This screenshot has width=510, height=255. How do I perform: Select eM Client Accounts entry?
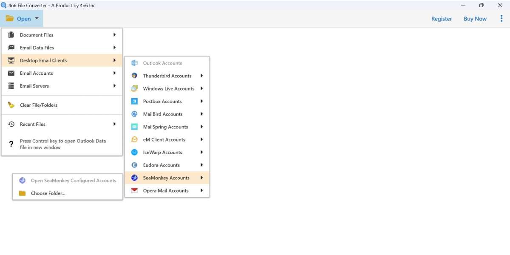pos(167,139)
